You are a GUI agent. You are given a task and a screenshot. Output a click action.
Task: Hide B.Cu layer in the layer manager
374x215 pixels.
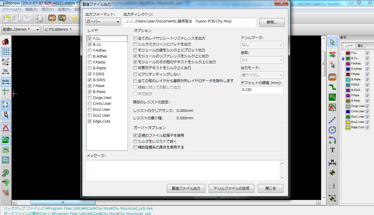click(368, 58)
